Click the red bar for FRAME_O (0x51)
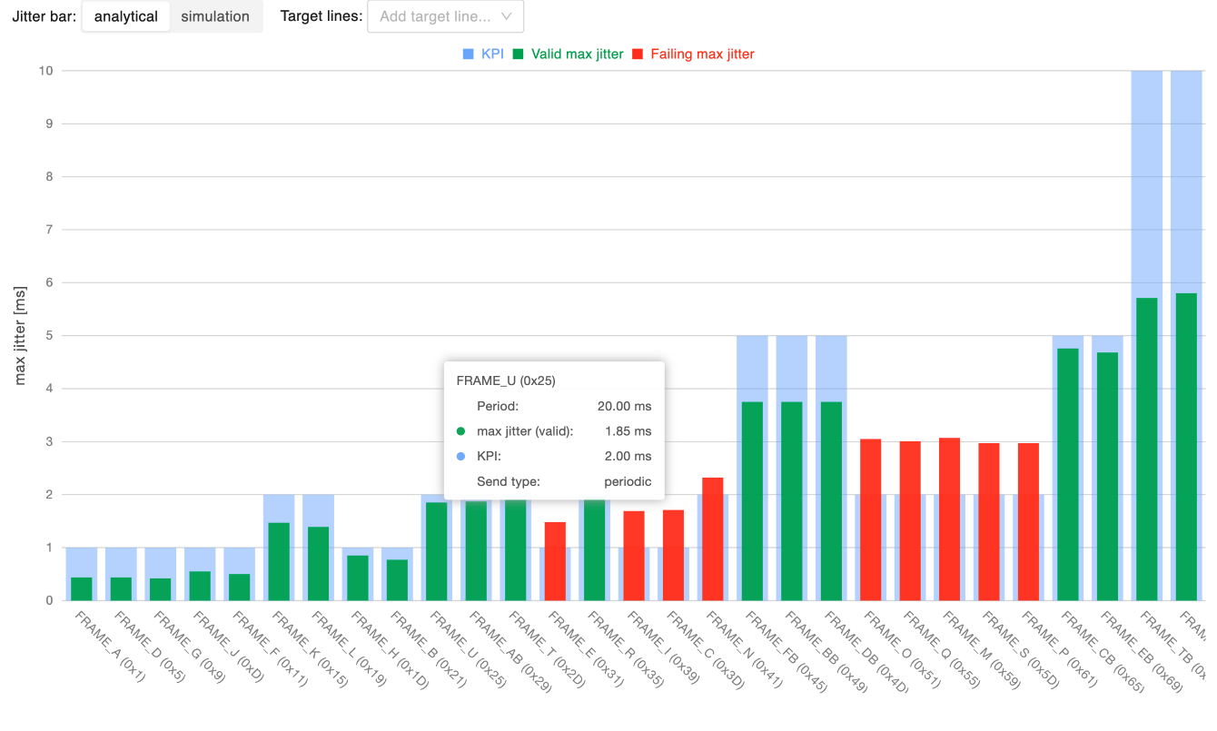The width and height of the screenshot is (1217, 731). point(870,519)
